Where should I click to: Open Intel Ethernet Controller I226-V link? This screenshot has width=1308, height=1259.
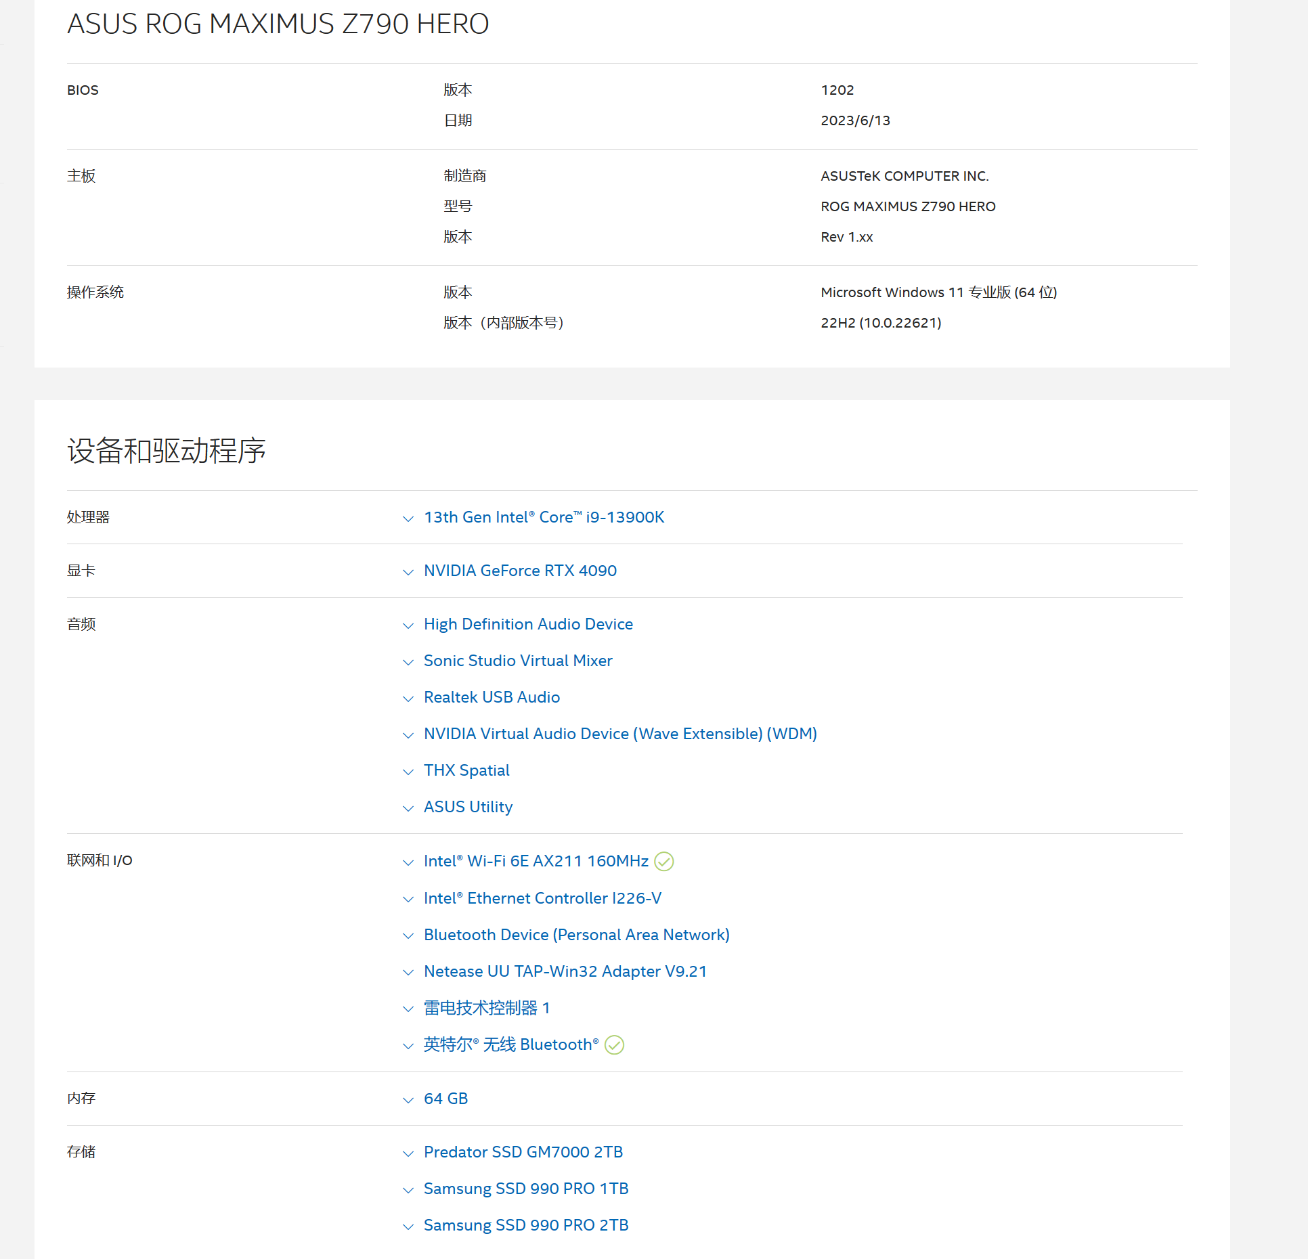point(542,898)
